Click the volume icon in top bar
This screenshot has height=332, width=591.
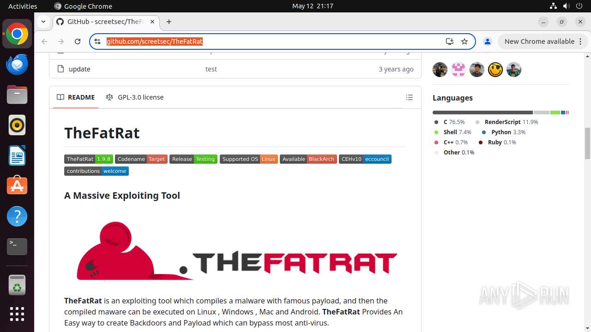(x=567, y=6)
